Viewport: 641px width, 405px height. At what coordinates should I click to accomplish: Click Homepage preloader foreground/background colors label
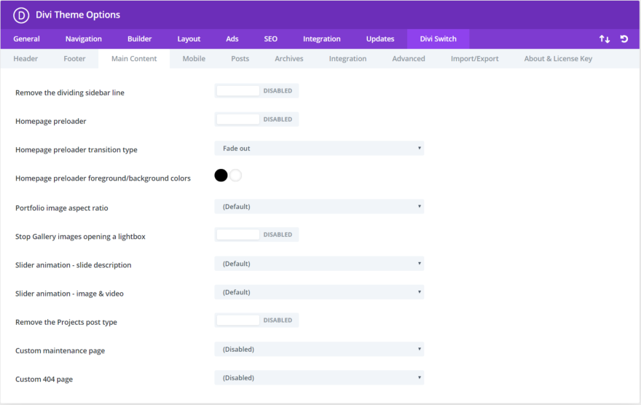(103, 178)
